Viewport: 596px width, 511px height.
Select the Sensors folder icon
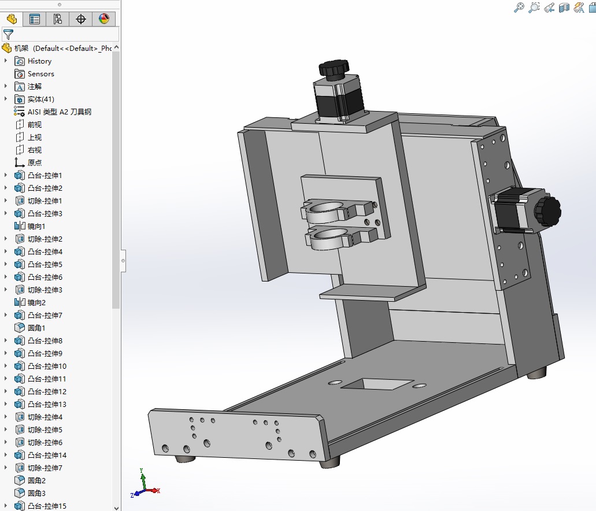pyautogui.click(x=20, y=74)
